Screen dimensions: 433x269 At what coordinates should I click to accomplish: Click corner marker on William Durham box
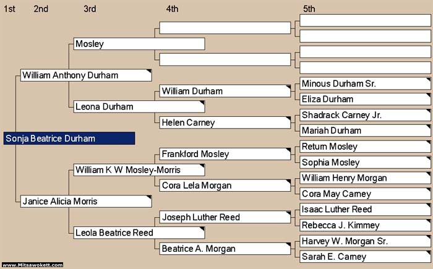[x=288, y=87]
